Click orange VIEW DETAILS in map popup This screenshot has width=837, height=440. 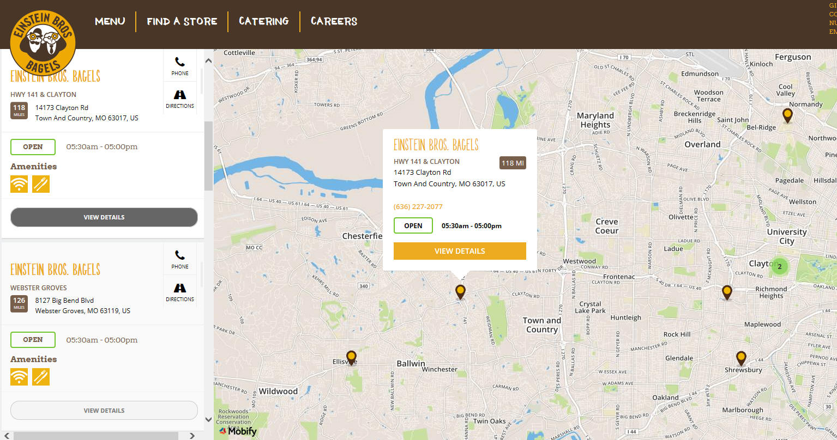460,251
